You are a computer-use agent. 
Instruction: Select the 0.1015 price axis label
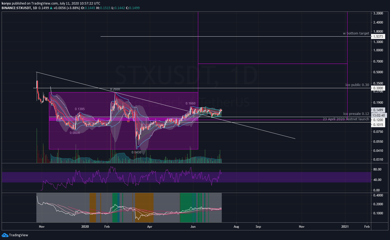(378, 125)
